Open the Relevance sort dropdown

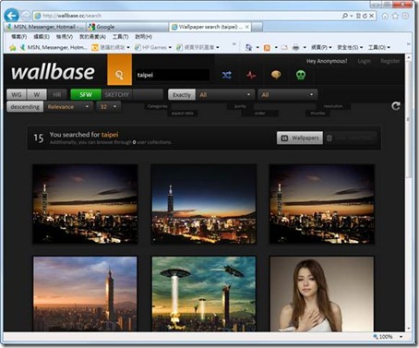click(68, 107)
